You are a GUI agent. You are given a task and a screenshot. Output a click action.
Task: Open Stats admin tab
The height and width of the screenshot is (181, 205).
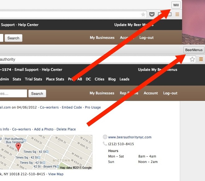[17, 79]
